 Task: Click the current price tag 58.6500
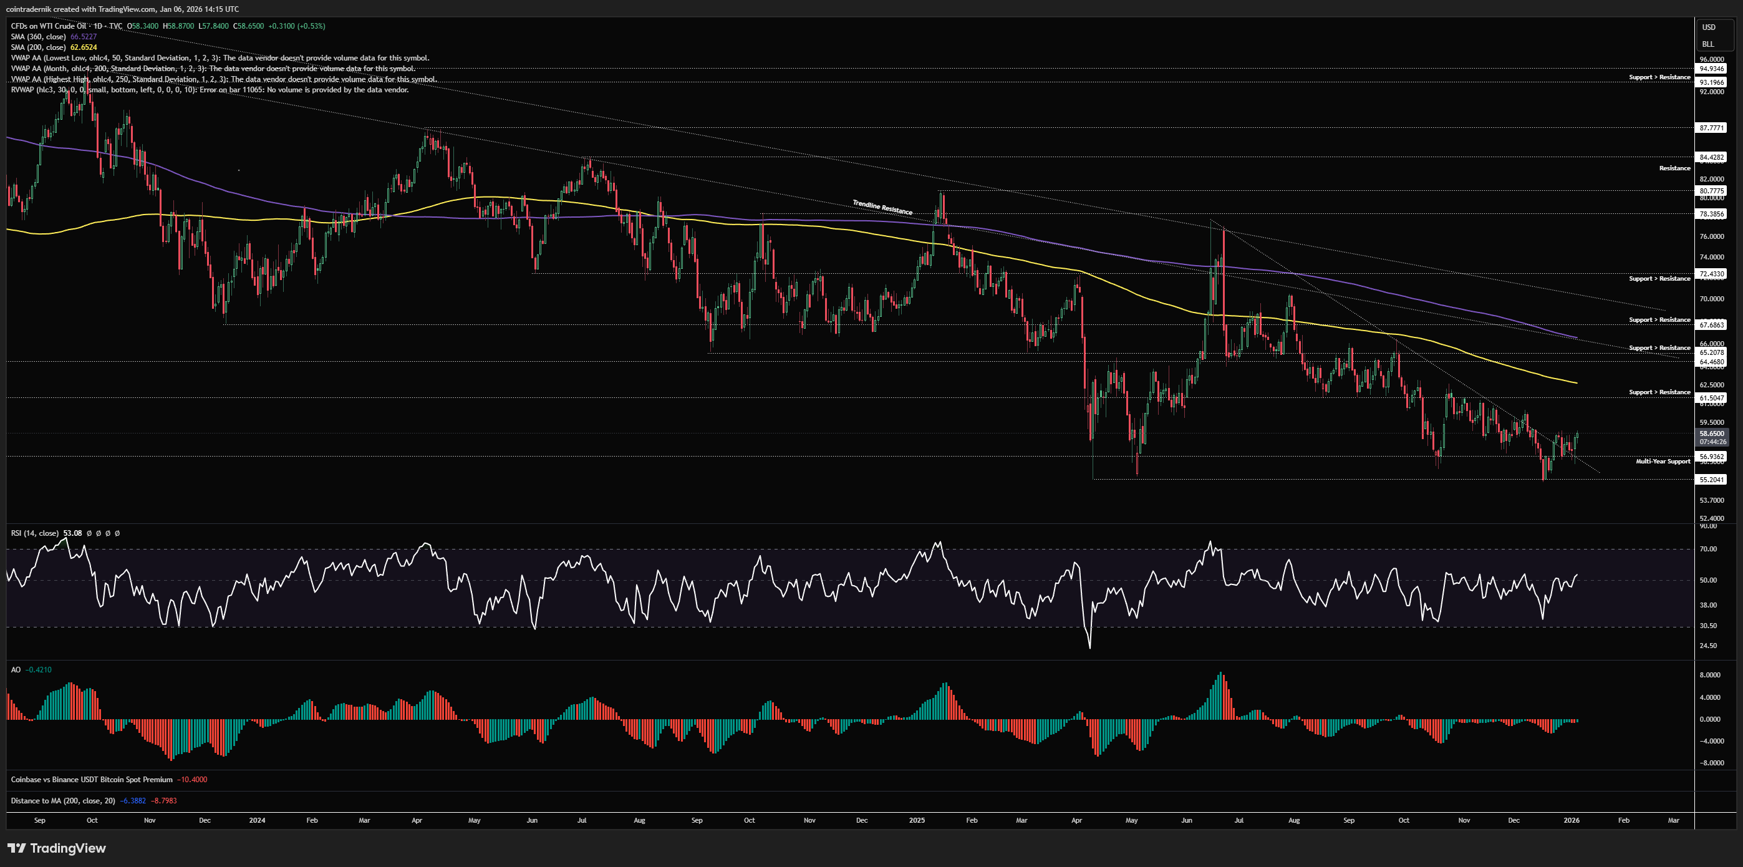pos(1711,433)
